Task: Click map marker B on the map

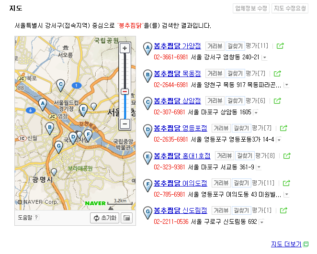Action: click(50, 128)
